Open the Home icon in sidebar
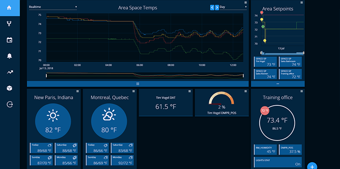340x169 pixels. [9, 8]
